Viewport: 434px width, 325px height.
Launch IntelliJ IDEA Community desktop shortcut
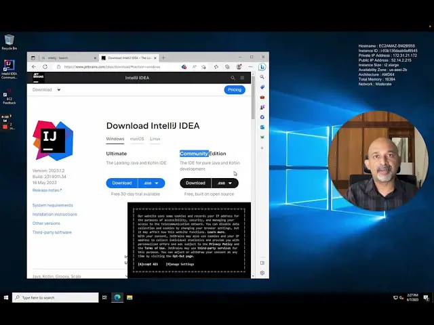9,69
